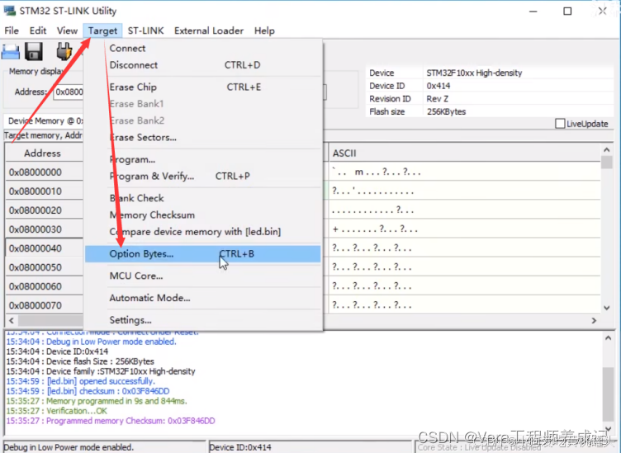Select address row 0x08000070
621x453 pixels.
[45, 305]
